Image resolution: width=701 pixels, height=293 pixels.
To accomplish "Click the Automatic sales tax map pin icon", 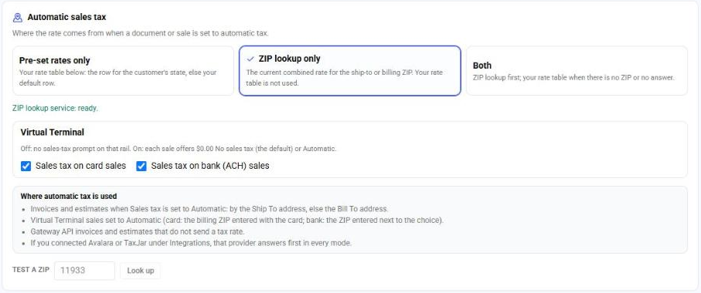I will click(x=18, y=18).
